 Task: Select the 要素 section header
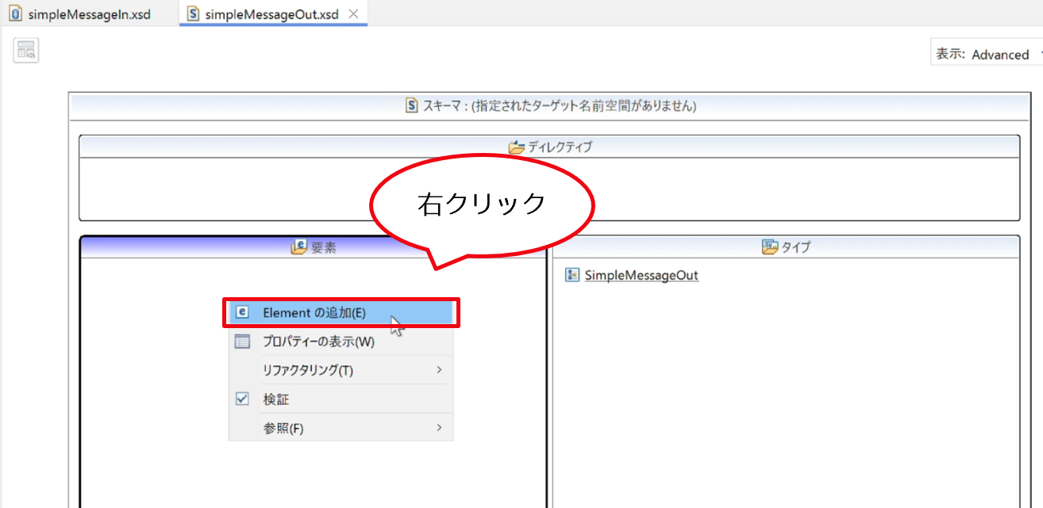[x=314, y=247]
